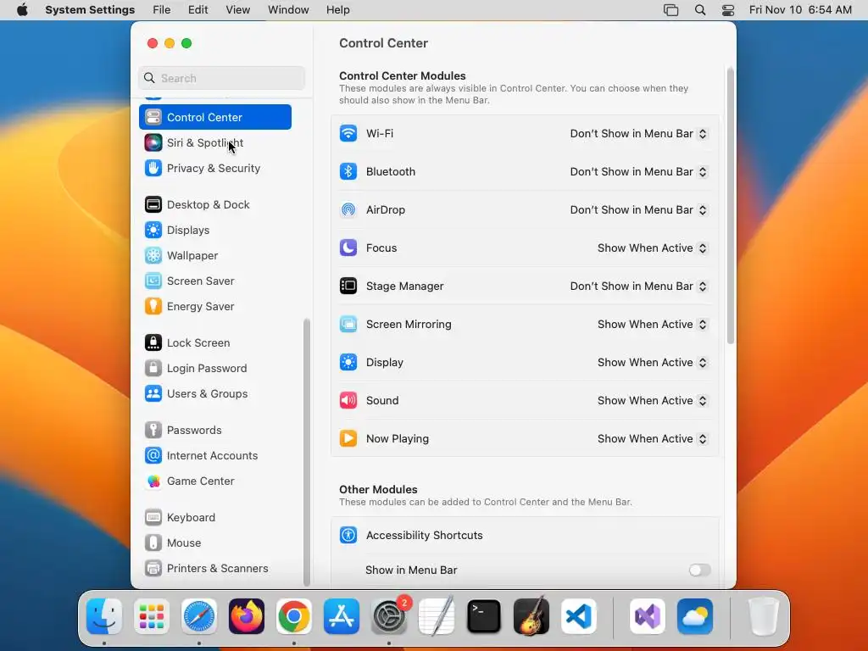Click the sidebar scrollbar
The image size is (868, 651).
pyautogui.click(x=307, y=452)
